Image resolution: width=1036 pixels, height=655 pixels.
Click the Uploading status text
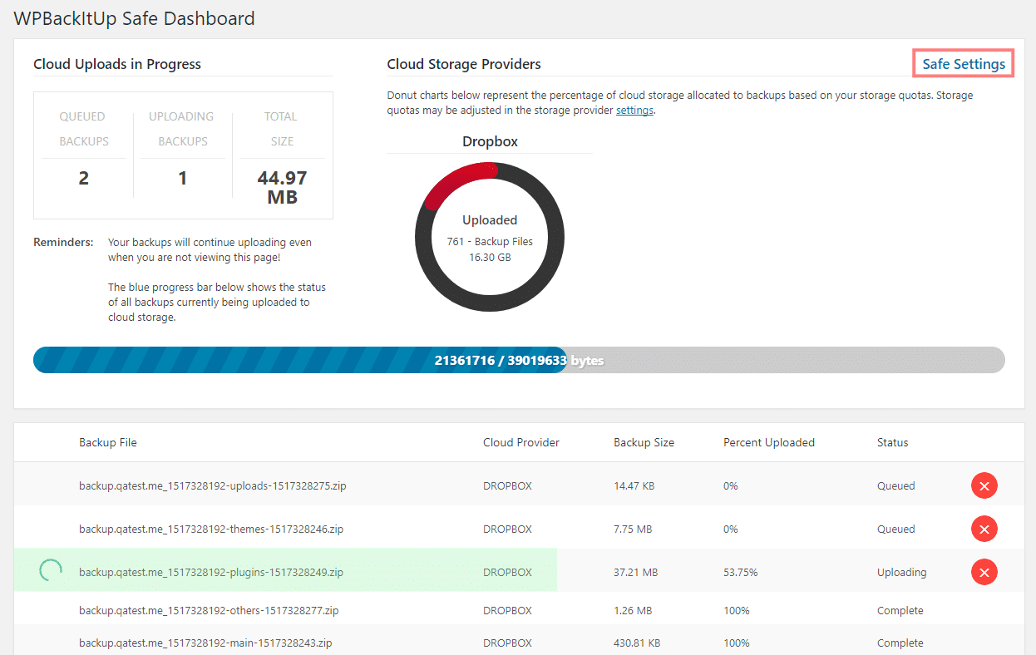(901, 572)
